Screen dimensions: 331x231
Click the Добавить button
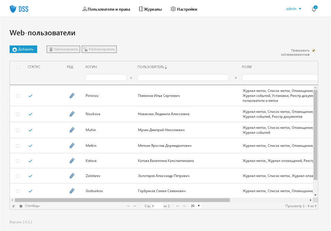23,49
